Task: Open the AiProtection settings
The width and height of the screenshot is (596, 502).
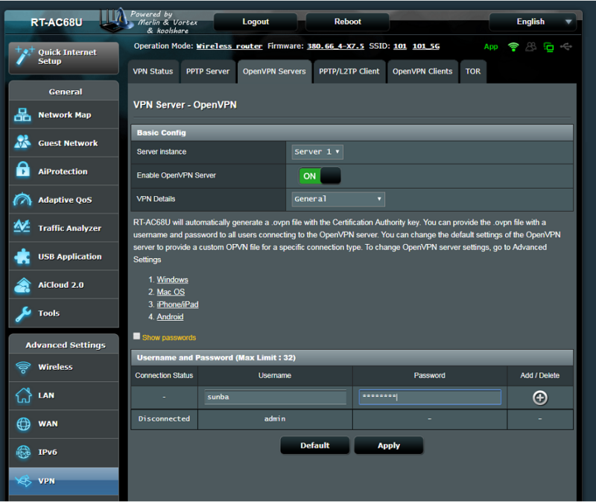Action: (x=63, y=171)
